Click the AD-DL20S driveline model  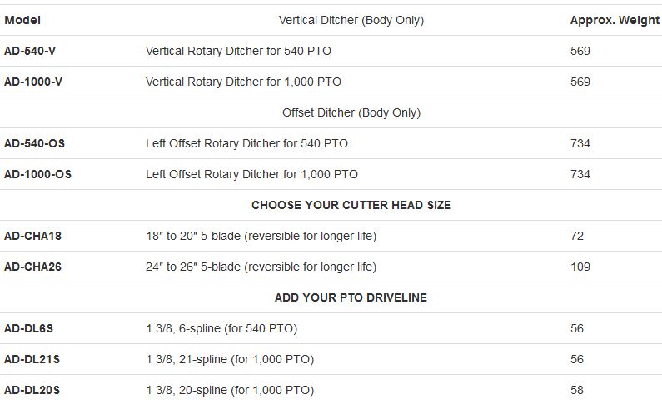click(32, 390)
